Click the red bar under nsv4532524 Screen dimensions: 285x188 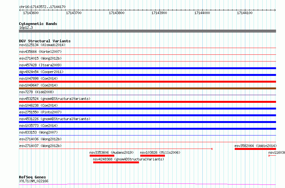click(x=147, y=102)
